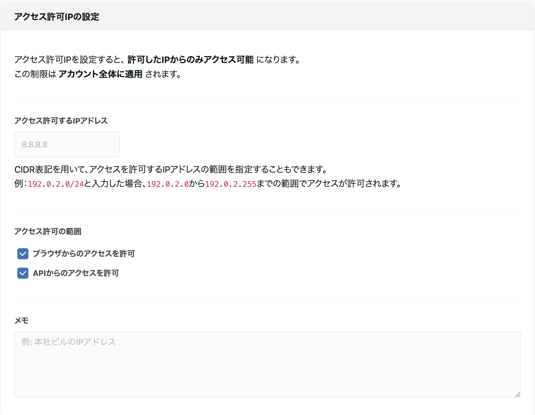The width and height of the screenshot is (535, 415).
Task: Click the メモ field label
Action: [21, 320]
